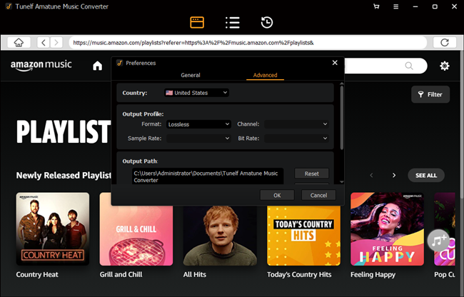Viewport: 464px width, 297px height.
Task: Click the 'Feeling Happy' title text
Action: click(373, 275)
